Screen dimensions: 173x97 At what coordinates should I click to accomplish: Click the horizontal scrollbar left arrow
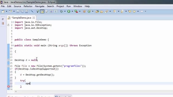pyautogui.click(x=16, y=92)
